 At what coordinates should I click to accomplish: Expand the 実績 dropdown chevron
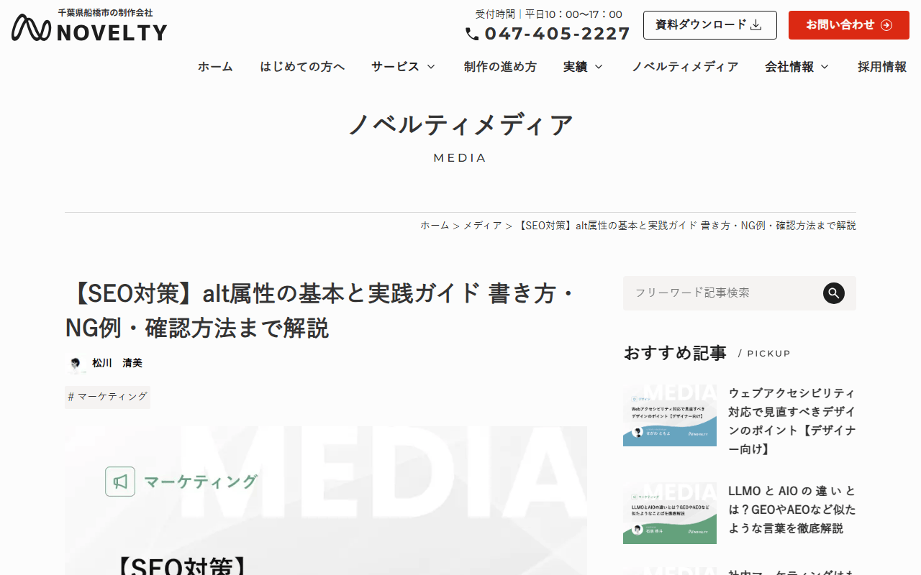click(599, 67)
